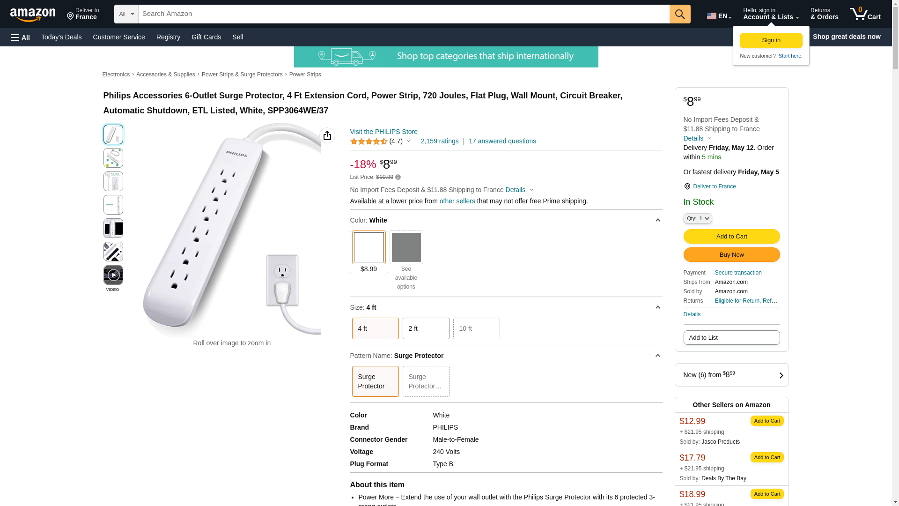Open the 2,159 ratings link
Screen dimensions: 899x506
point(439,141)
